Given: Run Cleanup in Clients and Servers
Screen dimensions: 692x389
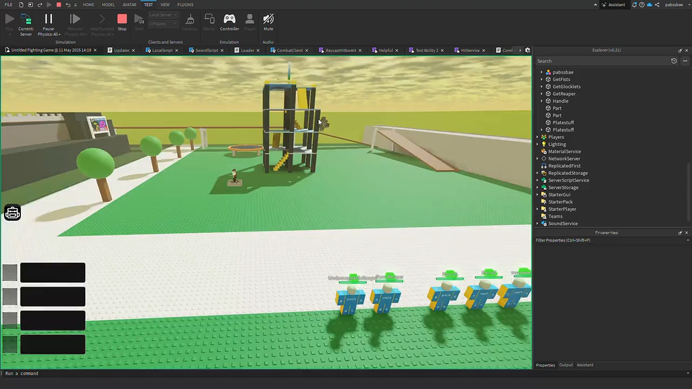Looking at the screenshot, I should pos(190,22).
